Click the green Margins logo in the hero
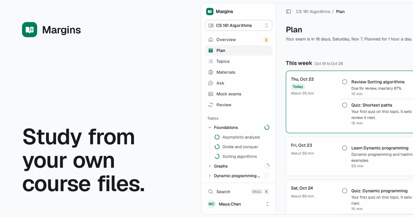Screen dimensions: 413x217 pyautogui.click(x=30, y=30)
